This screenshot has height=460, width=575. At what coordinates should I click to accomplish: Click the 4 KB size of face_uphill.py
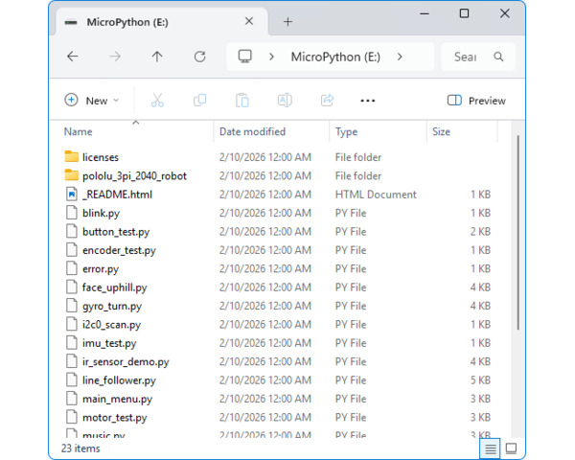point(480,287)
